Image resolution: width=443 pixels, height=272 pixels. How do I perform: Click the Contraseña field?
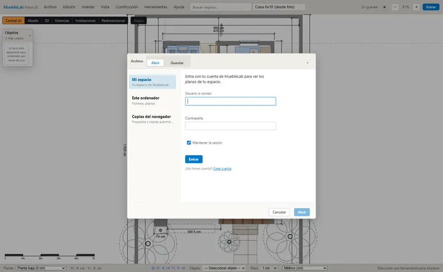(x=230, y=126)
